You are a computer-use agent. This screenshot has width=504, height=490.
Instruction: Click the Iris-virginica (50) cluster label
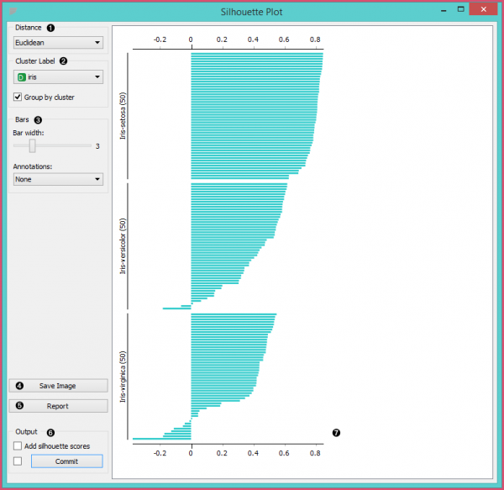click(123, 377)
